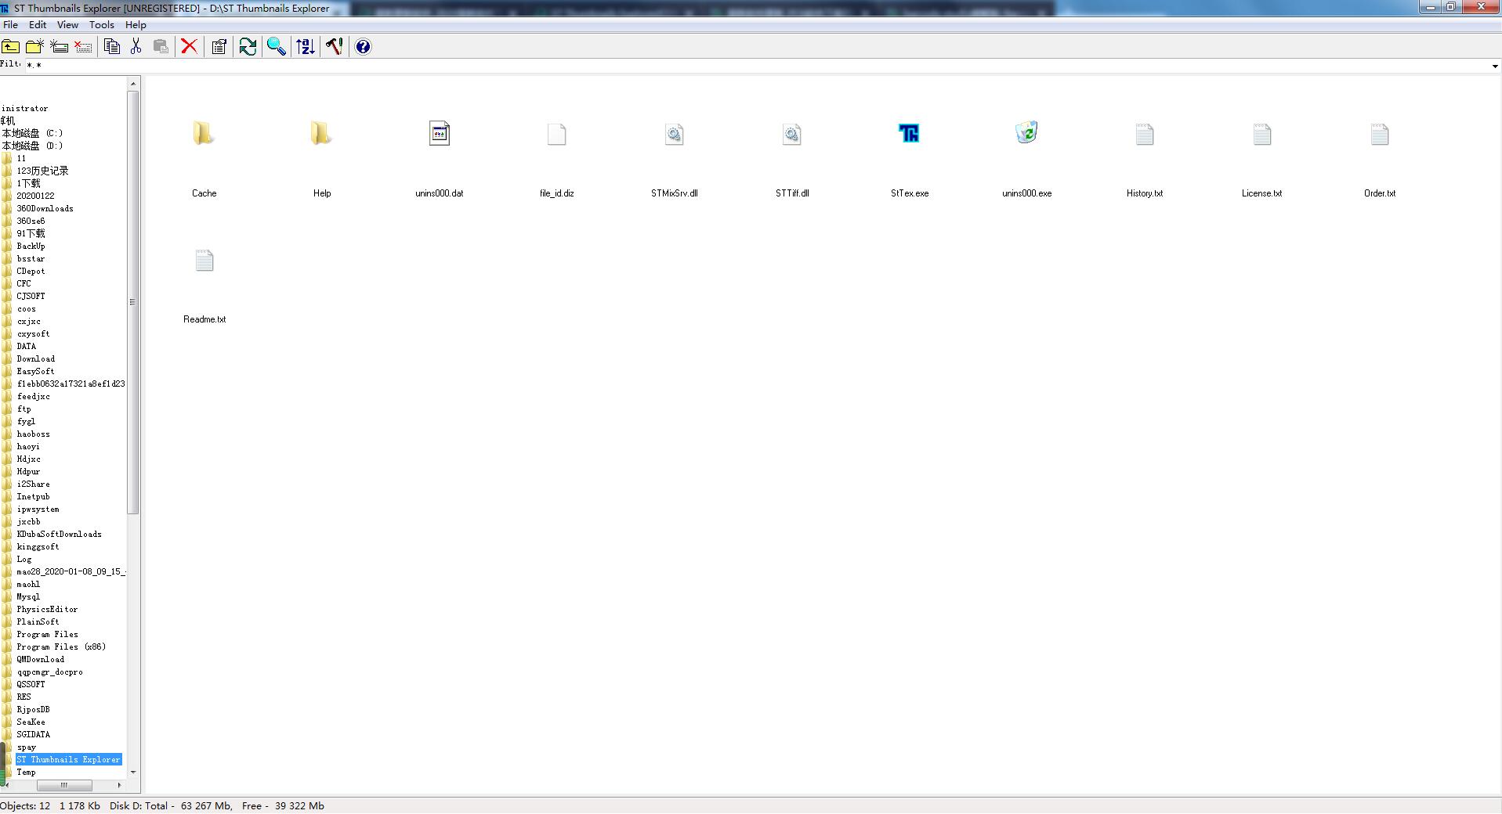Click tree panel scroll up arrow
The width and height of the screenshot is (1502, 814).
[133, 83]
